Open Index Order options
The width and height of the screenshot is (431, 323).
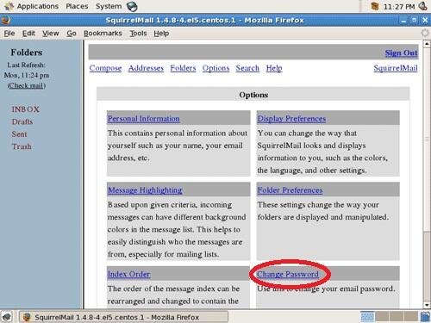click(x=128, y=274)
